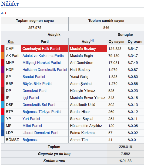Click the Toplam row label
144x165 pixels.
(54, 147)
